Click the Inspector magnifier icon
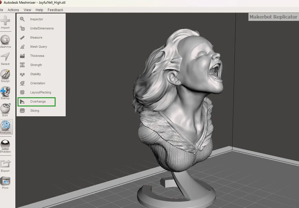This screenshot has width=299, height=208. [22, 19]
